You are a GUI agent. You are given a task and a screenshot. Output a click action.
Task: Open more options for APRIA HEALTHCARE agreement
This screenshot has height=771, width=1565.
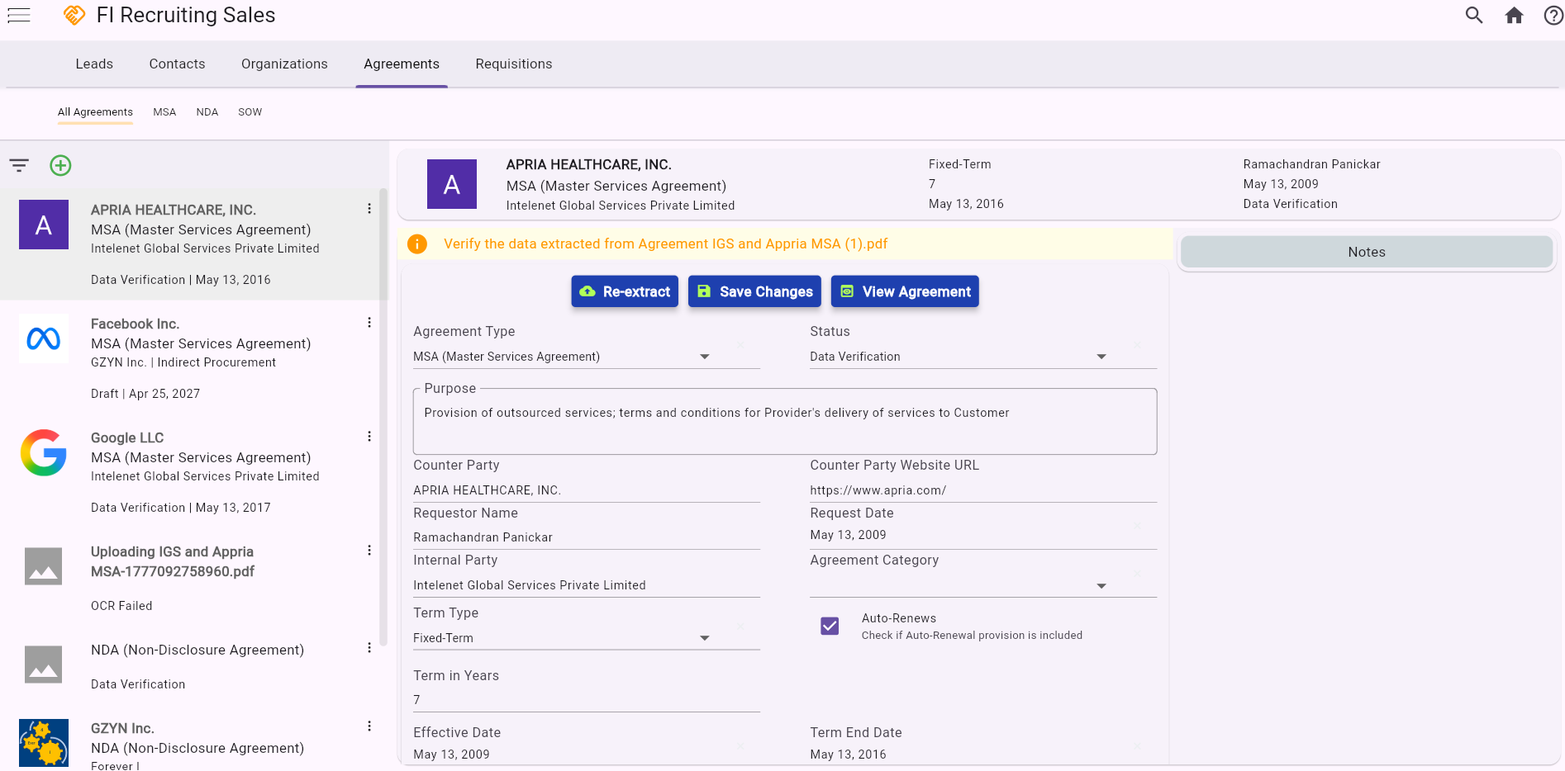369,209
